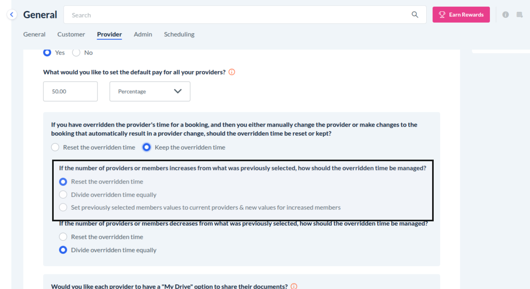Switch to the Scheduling tab
The width and height of the screenshot is (530, 289).
pyautogui.click(x=179, y=34)
